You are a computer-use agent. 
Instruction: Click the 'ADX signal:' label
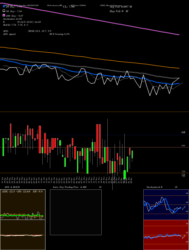click(9, 34)
